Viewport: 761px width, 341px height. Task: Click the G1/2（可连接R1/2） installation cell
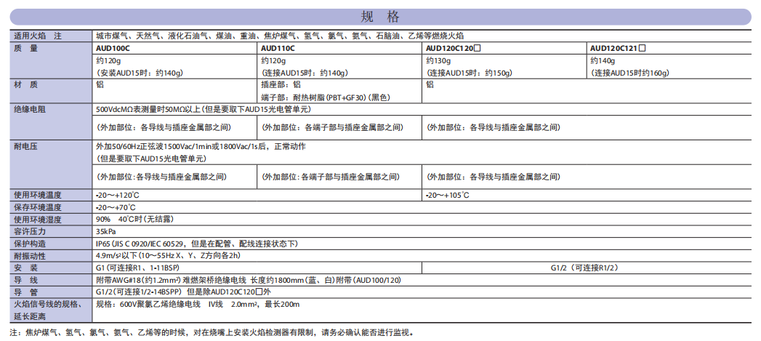[589, 268]
